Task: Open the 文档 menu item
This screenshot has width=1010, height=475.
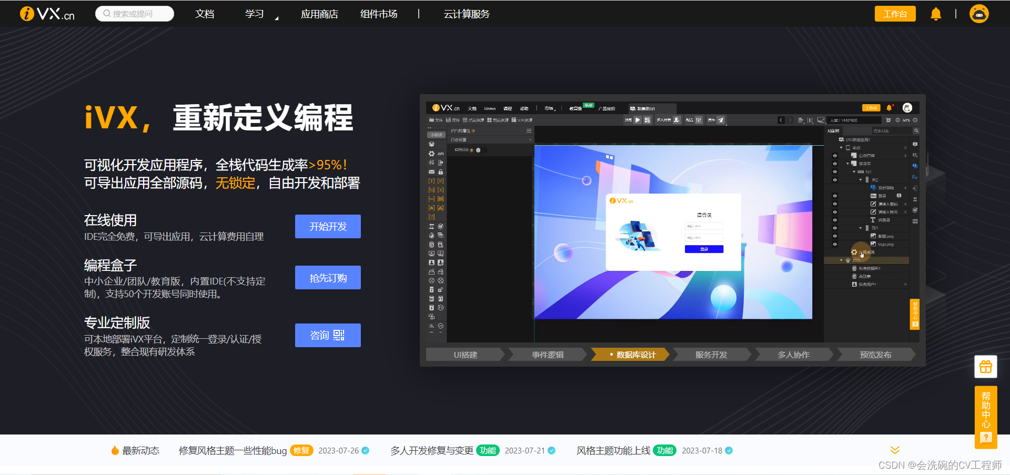Action: (x=205, y=14)
